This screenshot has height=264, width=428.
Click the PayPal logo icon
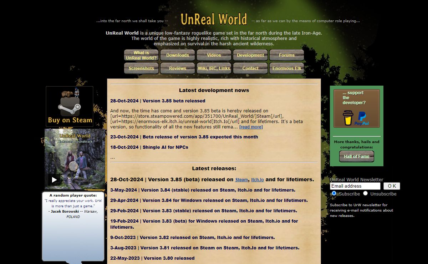362,118
